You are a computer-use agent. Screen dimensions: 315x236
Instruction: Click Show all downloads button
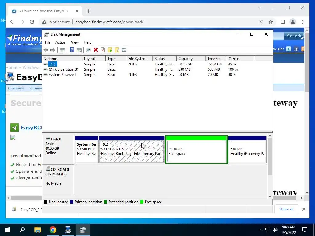[x=286, y=209]
